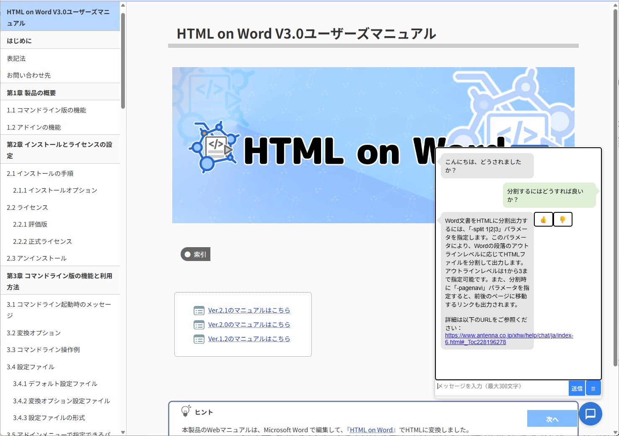Select 2.2 ライセンス sidebar entry

[x=60, y=207]
